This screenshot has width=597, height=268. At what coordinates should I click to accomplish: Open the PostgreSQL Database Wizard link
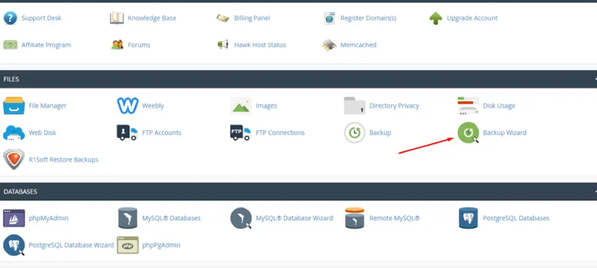click(71, 245)
